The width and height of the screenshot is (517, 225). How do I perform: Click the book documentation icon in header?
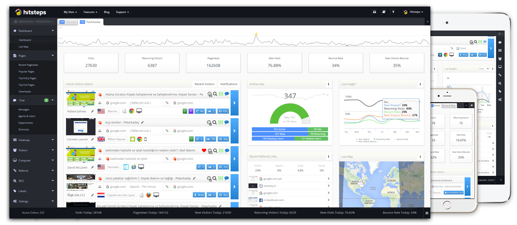tap(384, 12)
